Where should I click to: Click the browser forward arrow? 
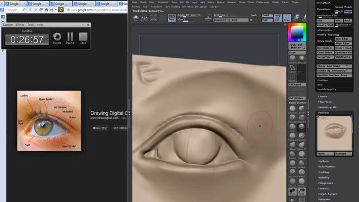35,10
